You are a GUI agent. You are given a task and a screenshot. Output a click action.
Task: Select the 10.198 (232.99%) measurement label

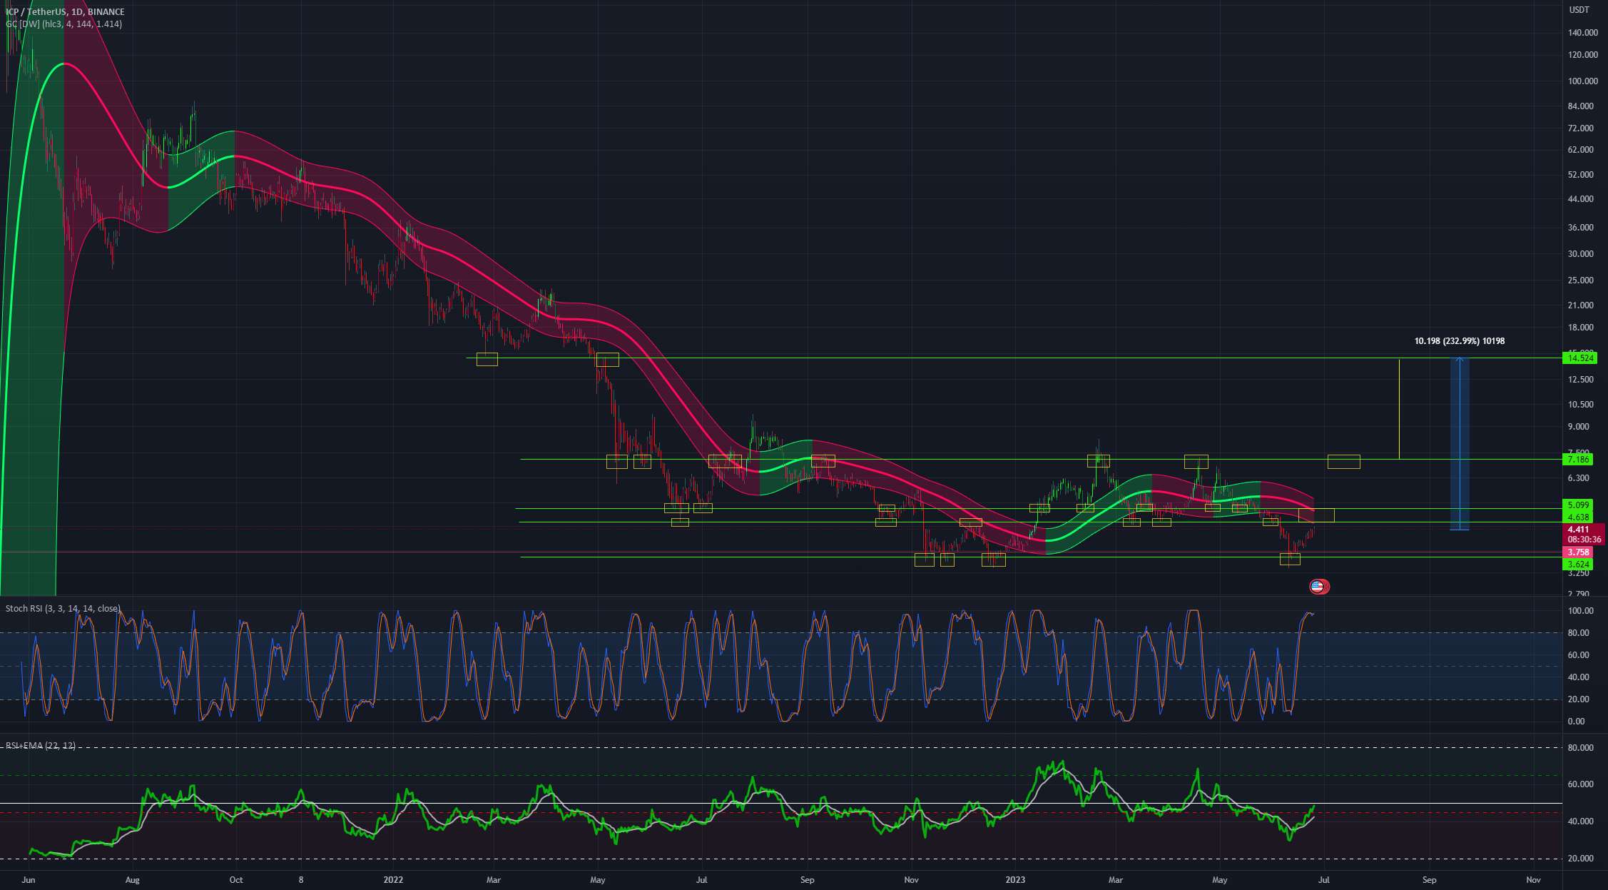pyautogui.click(x=1459, y=341)
